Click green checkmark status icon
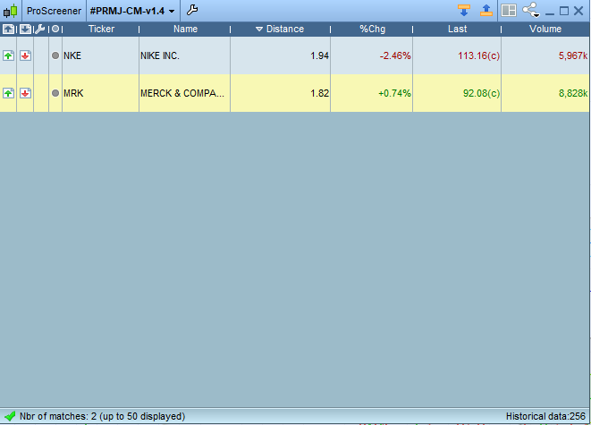This screenshot has height=425, width=591. click(10, 416)
